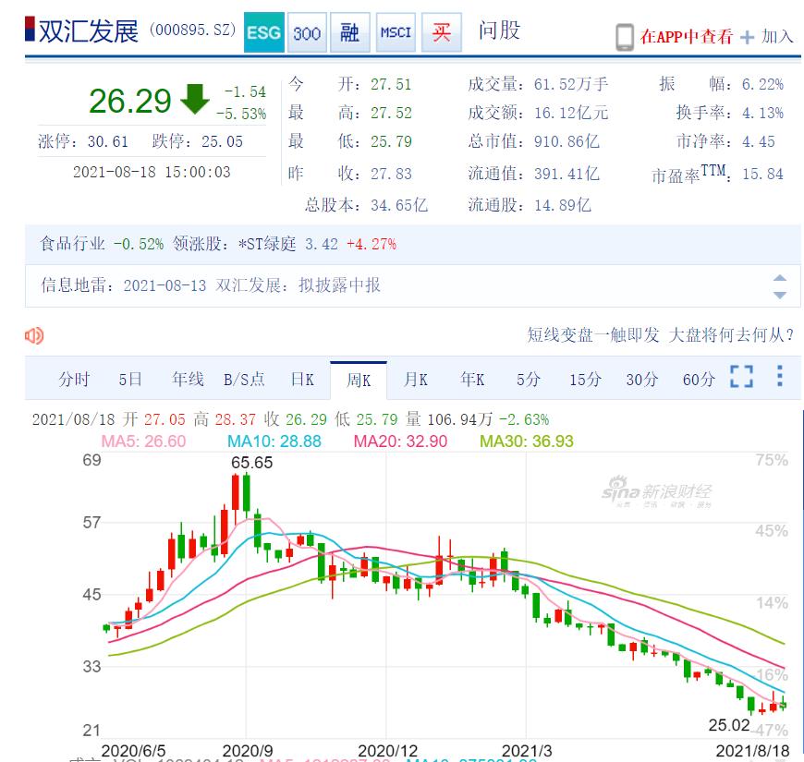804x762 pixels.
Task: Open 问股 ask-stock link
Action: pyautogui.click(x=499, y=31)
